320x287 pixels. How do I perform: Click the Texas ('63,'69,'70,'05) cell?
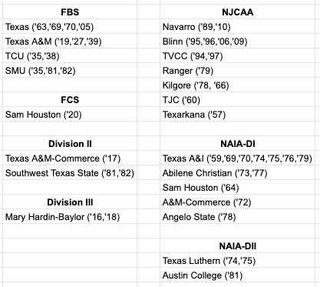coord(70,26)
